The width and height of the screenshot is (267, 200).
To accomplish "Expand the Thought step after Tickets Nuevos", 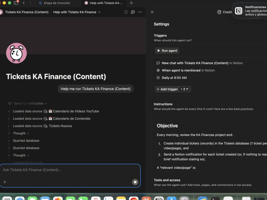I will (21, 133).
